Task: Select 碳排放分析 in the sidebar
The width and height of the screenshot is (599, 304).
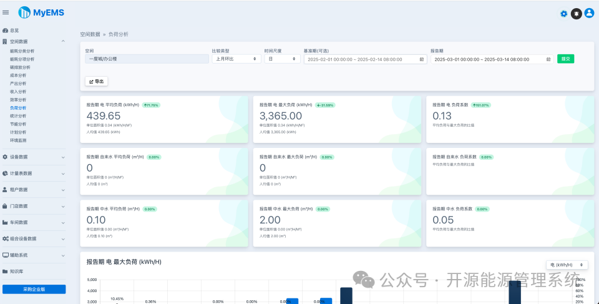Action: 20,67
